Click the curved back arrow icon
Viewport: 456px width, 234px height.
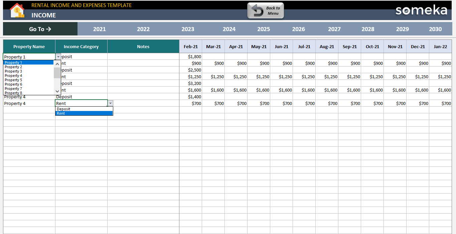[257, 10]
